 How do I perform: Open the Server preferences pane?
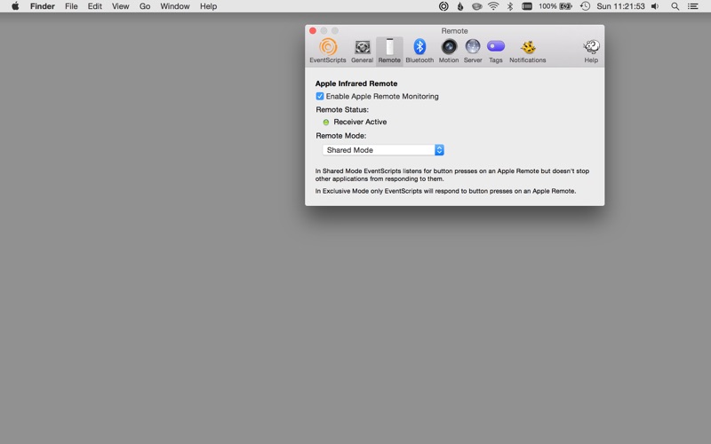473,51
